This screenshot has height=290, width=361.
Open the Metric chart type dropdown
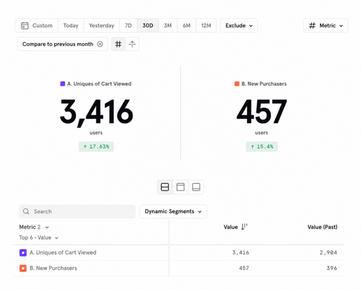(326, 25)
